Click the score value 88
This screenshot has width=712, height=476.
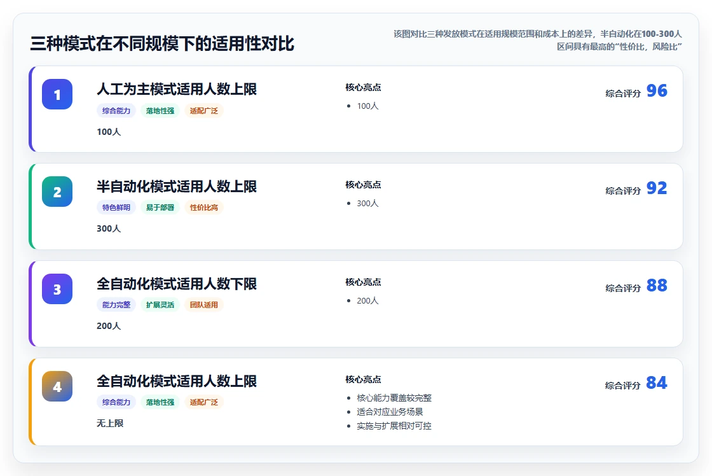coord(657,285)
